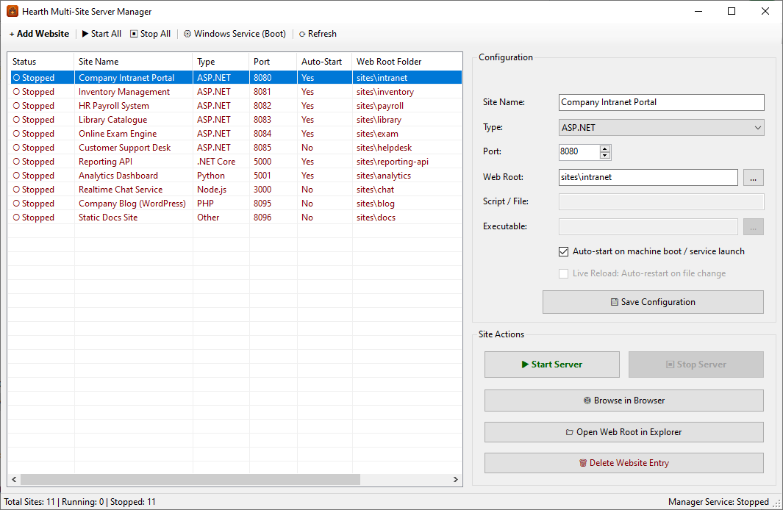Click the sites\reporting-api folder cell
The image size is (783, 510).
393,161
